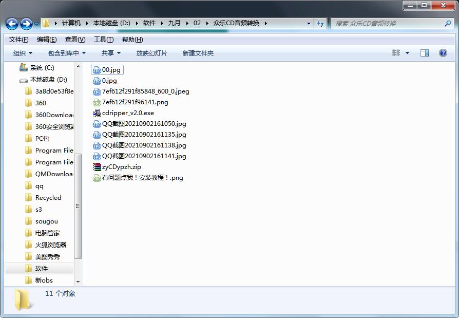Viewport: 459px width, 318px height.
Task: Select 系统 (C:) drive in sidebar
Action: point(37,68)
